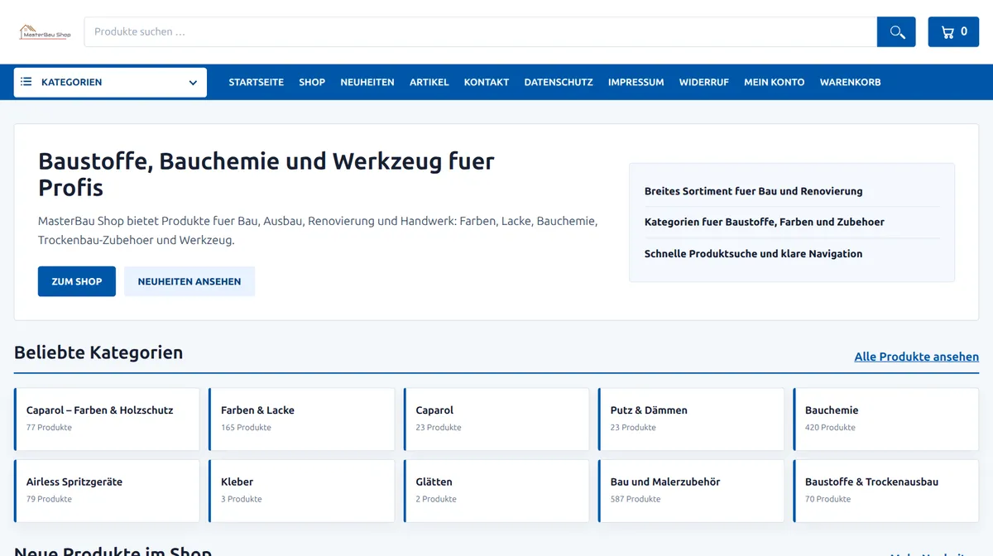Expand the Kategorien dropdown chevron
The height and width of the screenshot is (556, 993).
pos(193,83)
